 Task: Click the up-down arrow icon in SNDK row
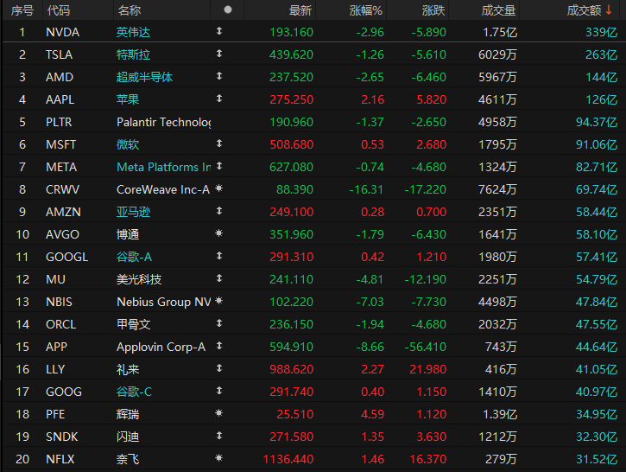click(x=219, y=435)
